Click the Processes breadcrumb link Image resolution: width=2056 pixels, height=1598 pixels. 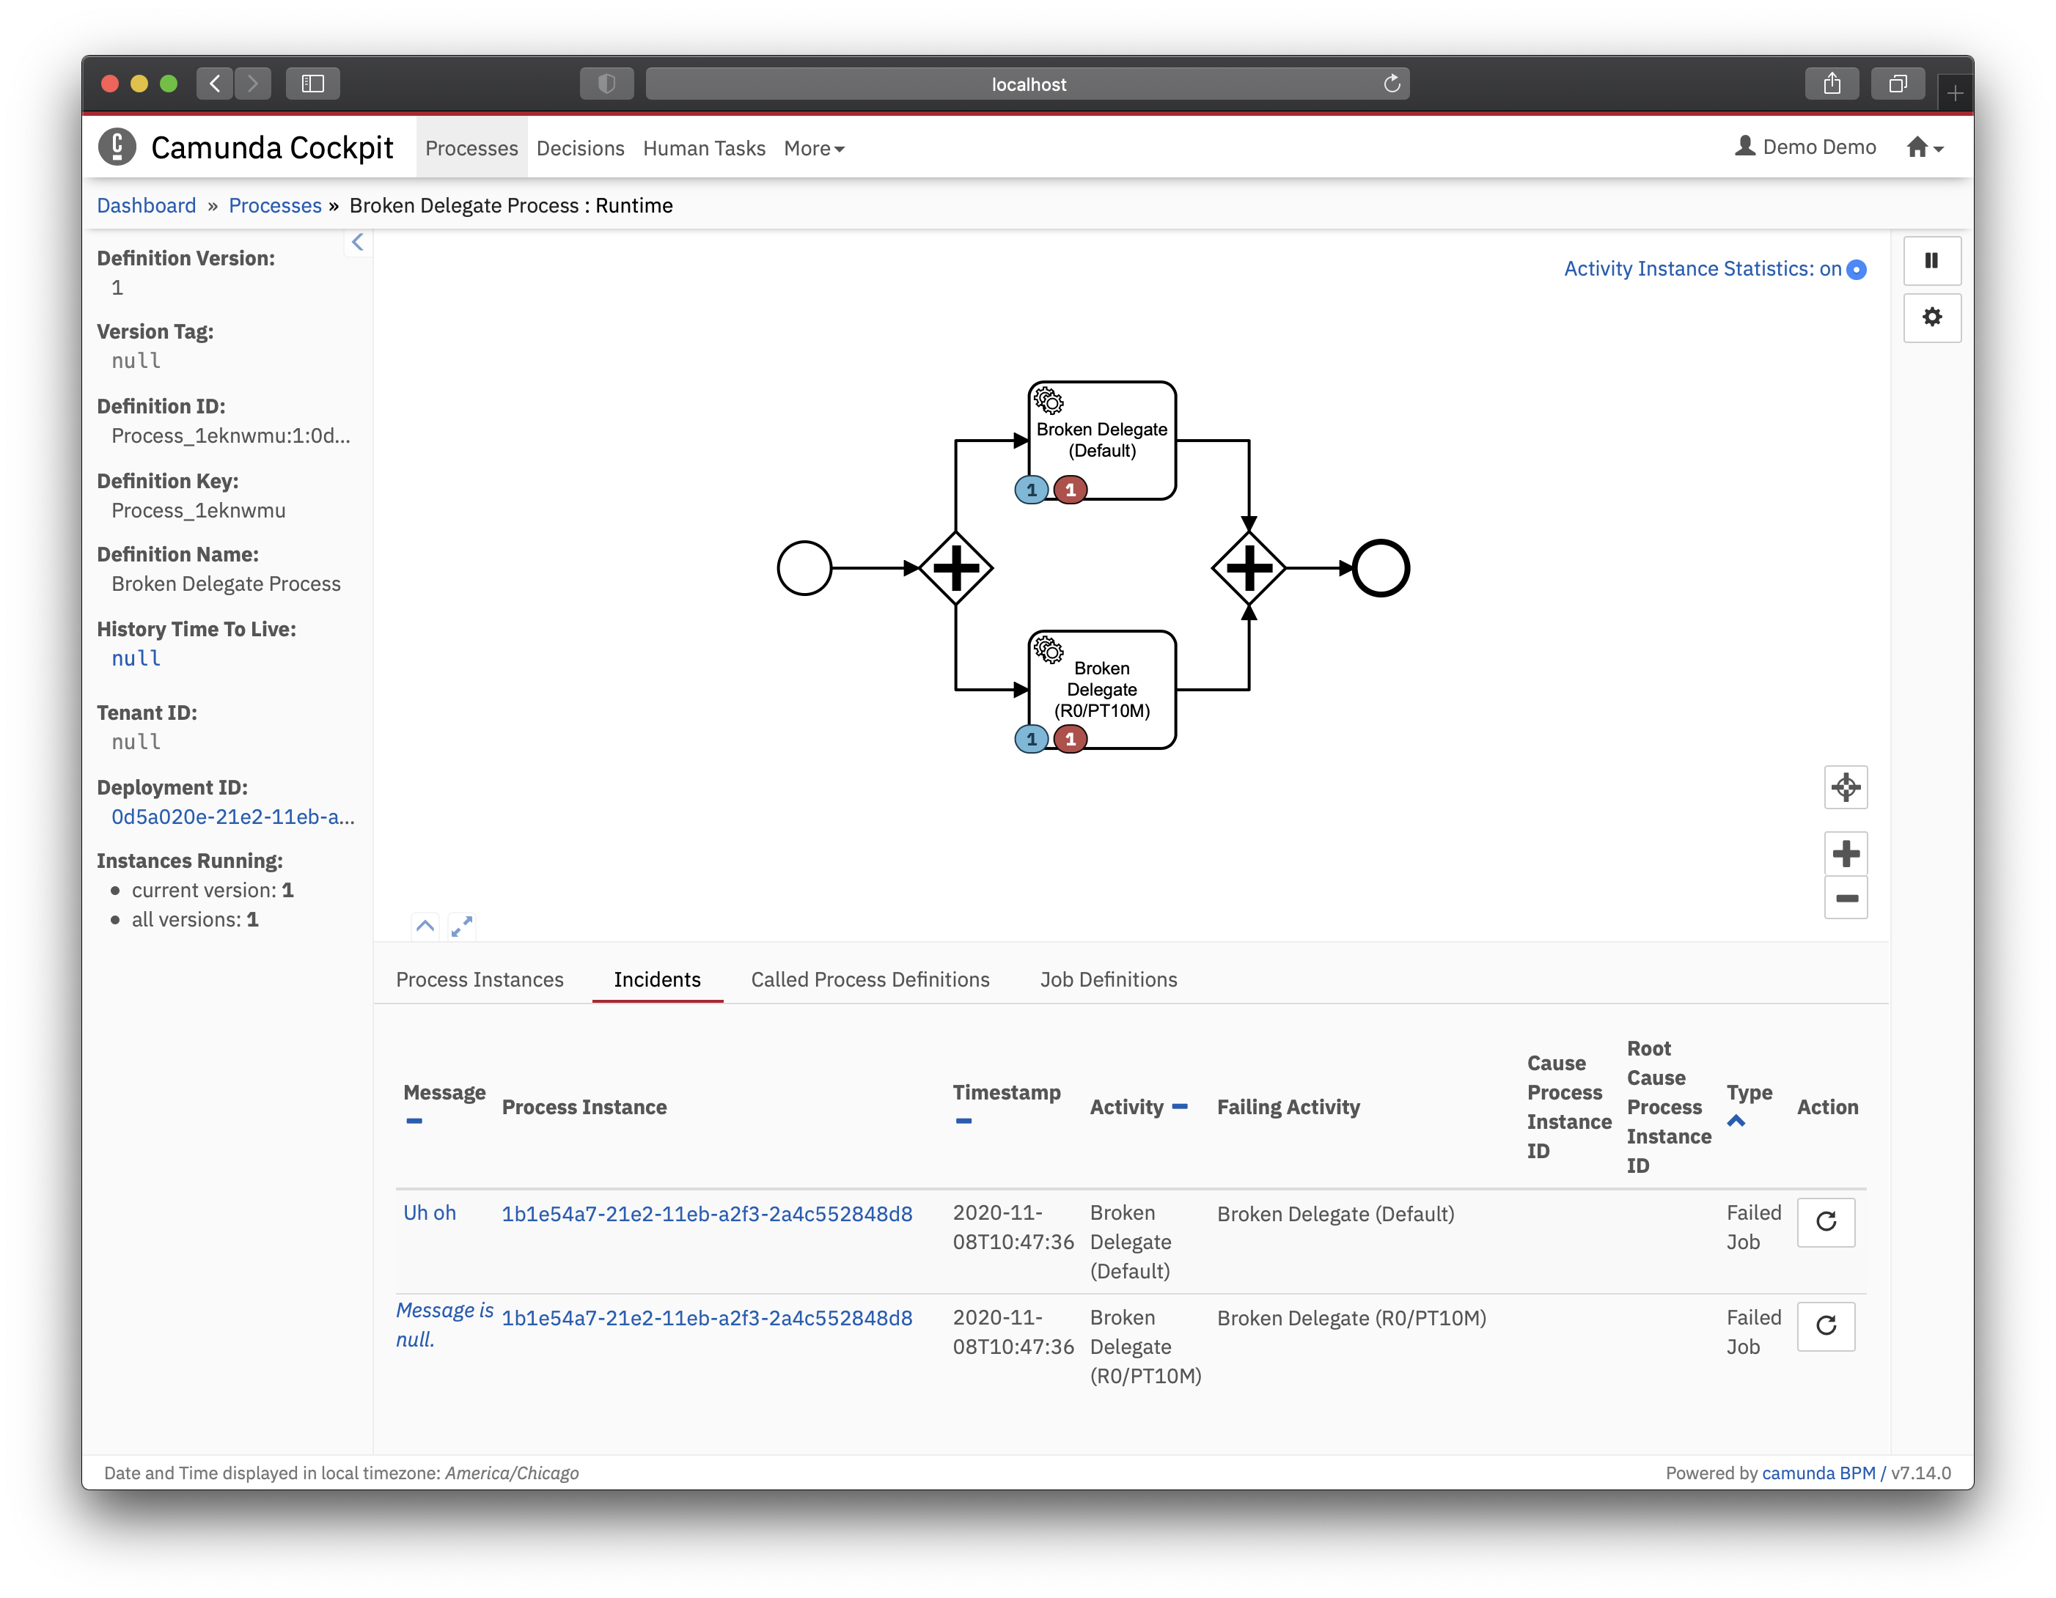click(x=273, y=205)
